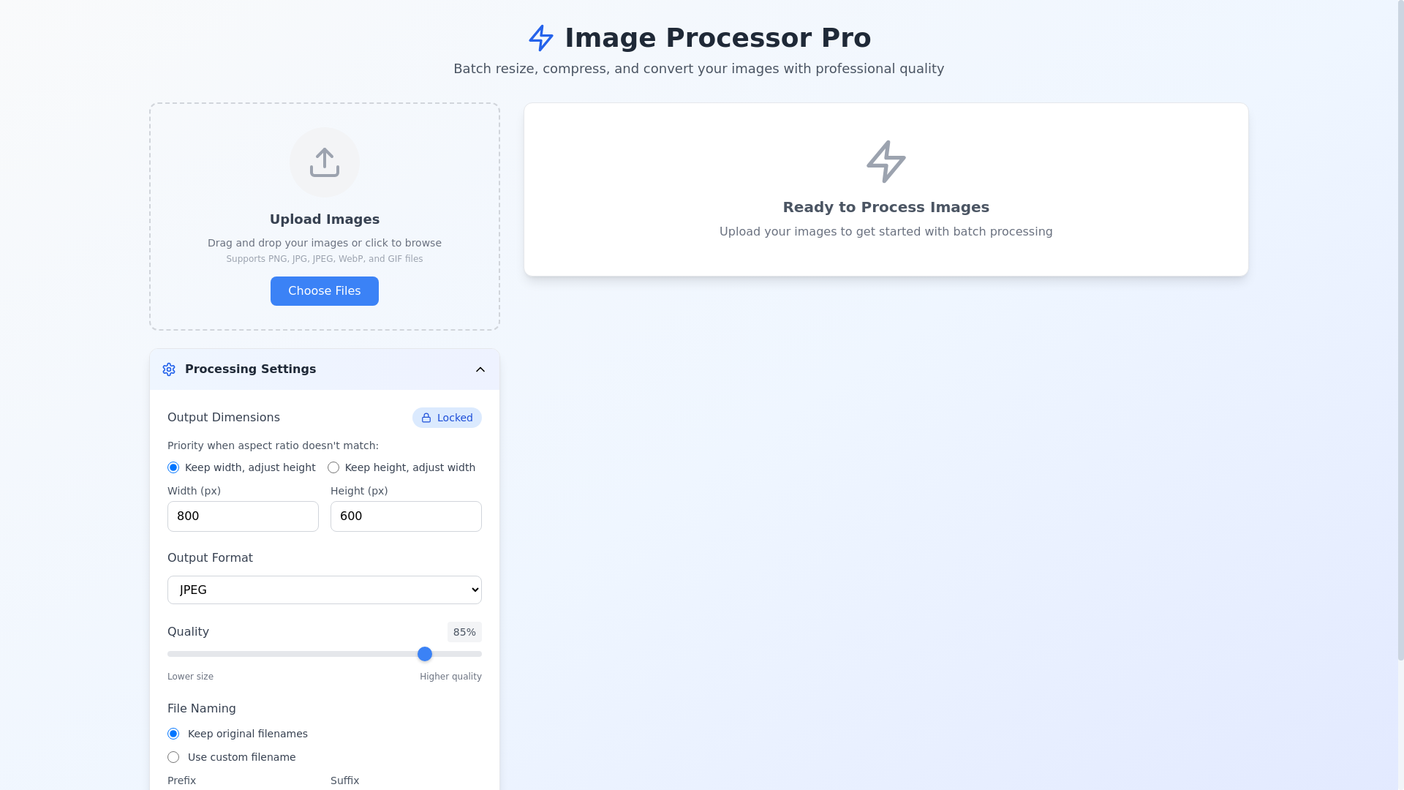Select Keep original filenames option
Viewport: 1404px width, 790px height.
(x=173, y=734)
